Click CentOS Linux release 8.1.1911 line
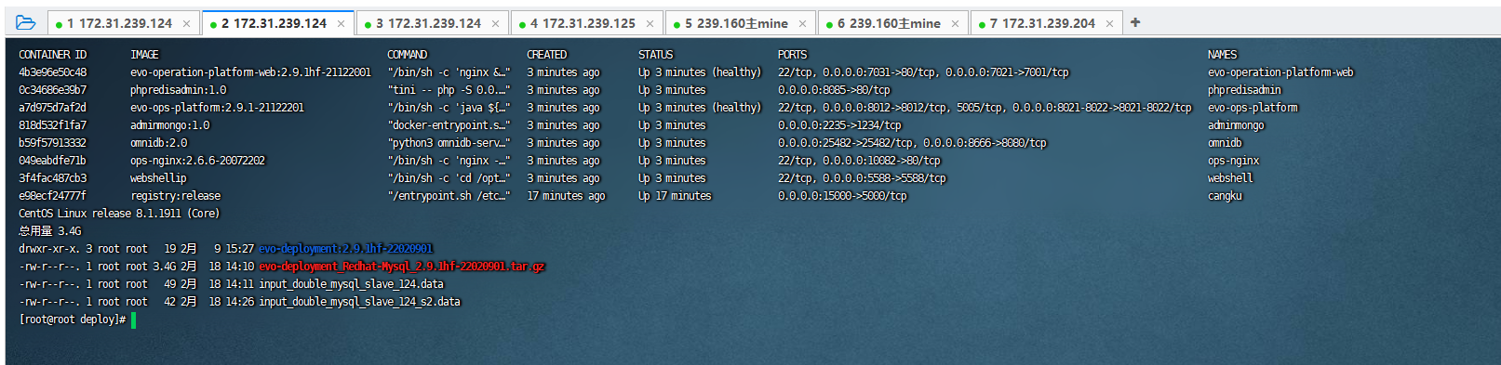This screenshot has height=365, width=1501. click(119, 214)
